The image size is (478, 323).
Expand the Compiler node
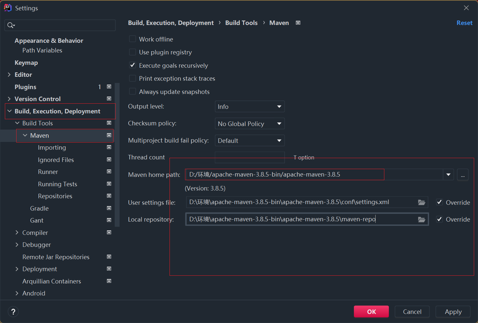[17, 233]
